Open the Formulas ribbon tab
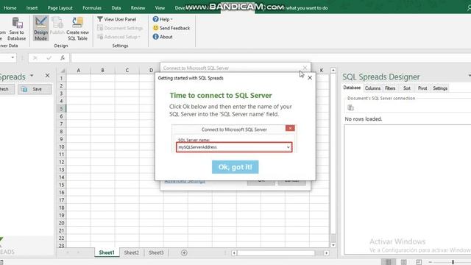 (x=92, y=8)
